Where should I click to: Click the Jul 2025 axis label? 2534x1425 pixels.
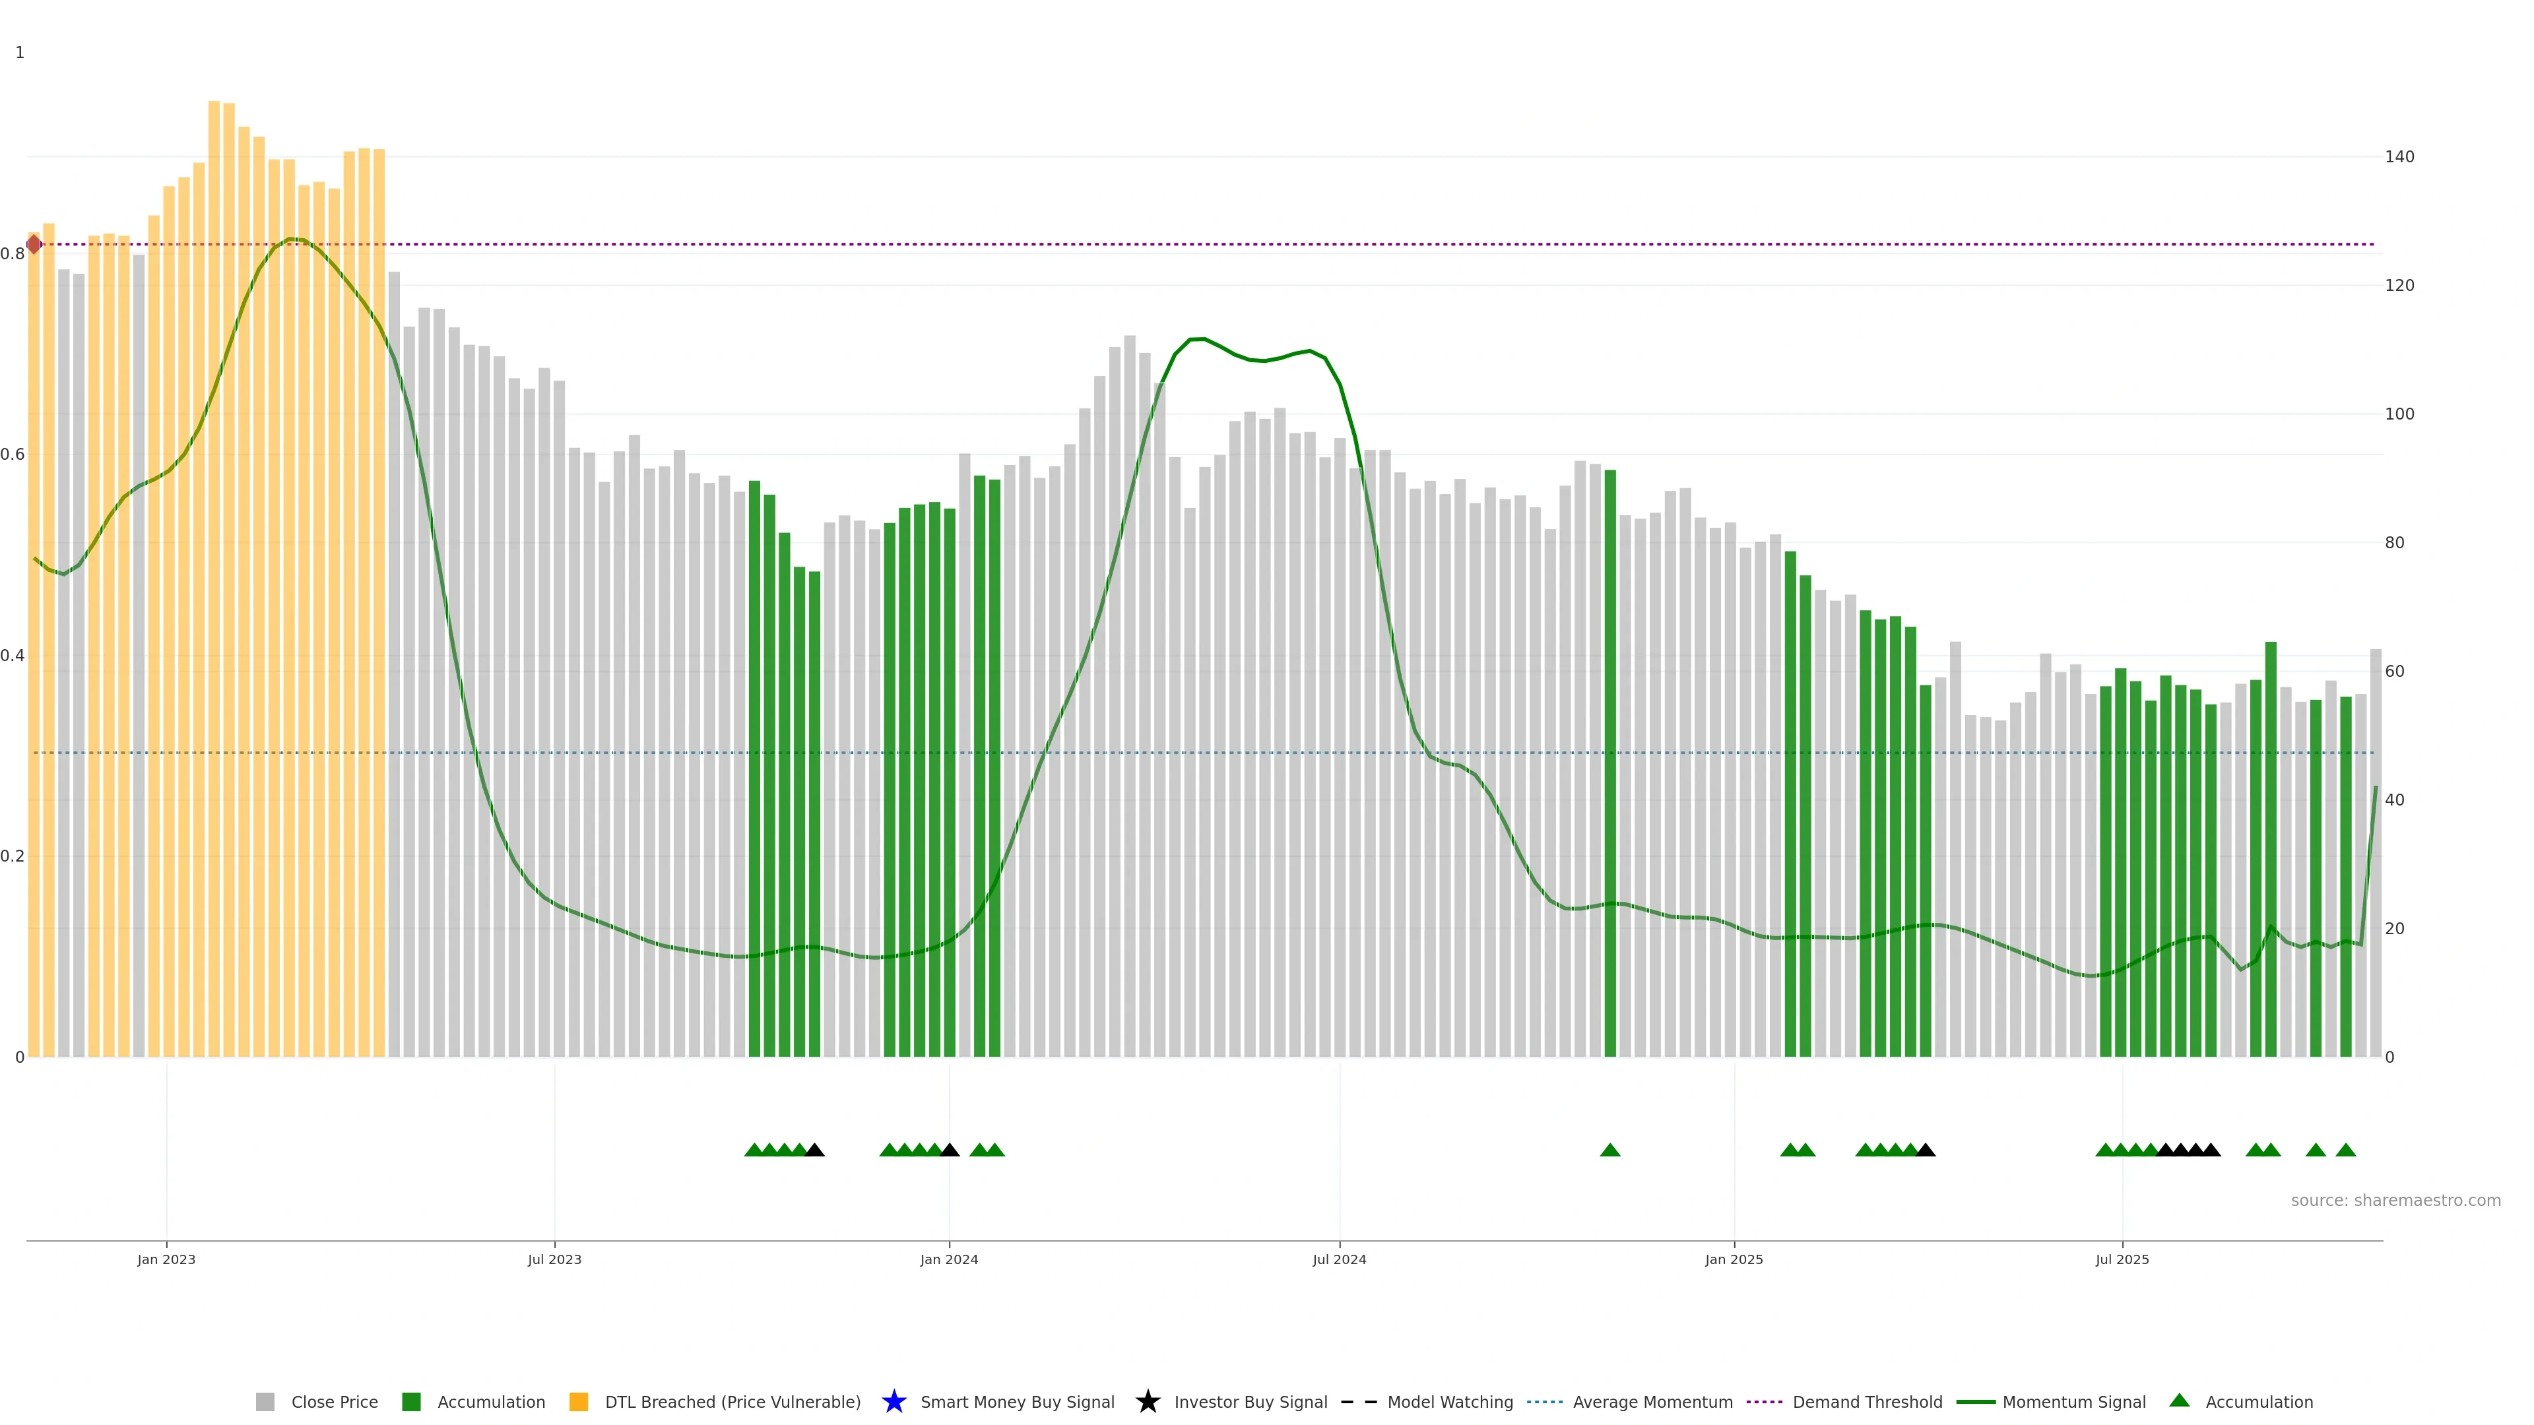pos(2122,1259)
